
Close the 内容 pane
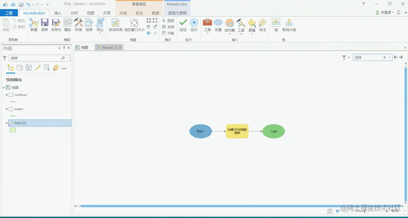point(69,48)
